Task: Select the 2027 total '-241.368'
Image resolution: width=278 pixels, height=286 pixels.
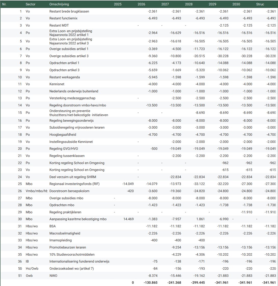Action: coord(174,282)
